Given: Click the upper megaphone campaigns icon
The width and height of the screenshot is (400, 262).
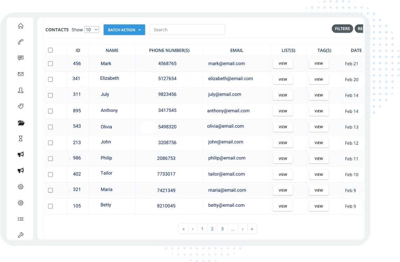Looking at the screenshot, I should pyautogui.click(x=21, y=154).
